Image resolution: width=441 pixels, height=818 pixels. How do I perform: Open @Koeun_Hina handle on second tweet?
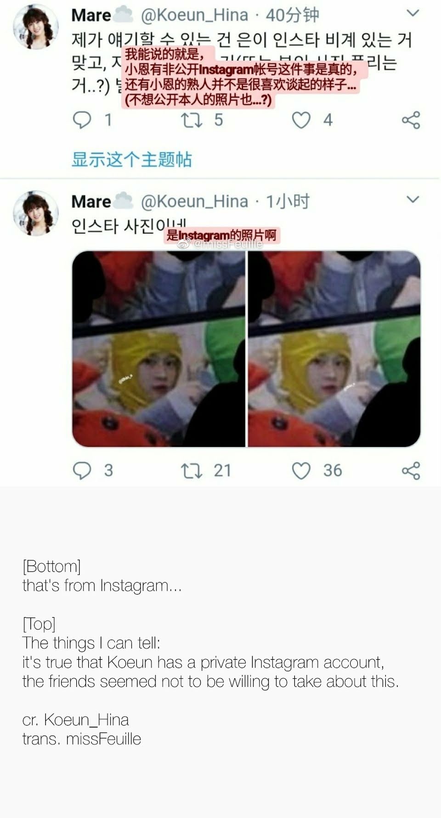click(194, 201)
